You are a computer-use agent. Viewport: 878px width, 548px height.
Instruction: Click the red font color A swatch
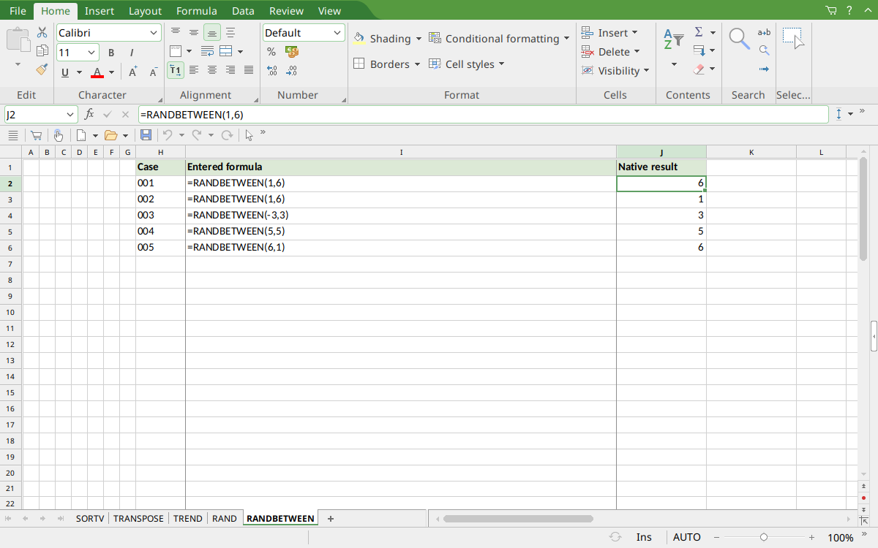click(x=97, y=72)
